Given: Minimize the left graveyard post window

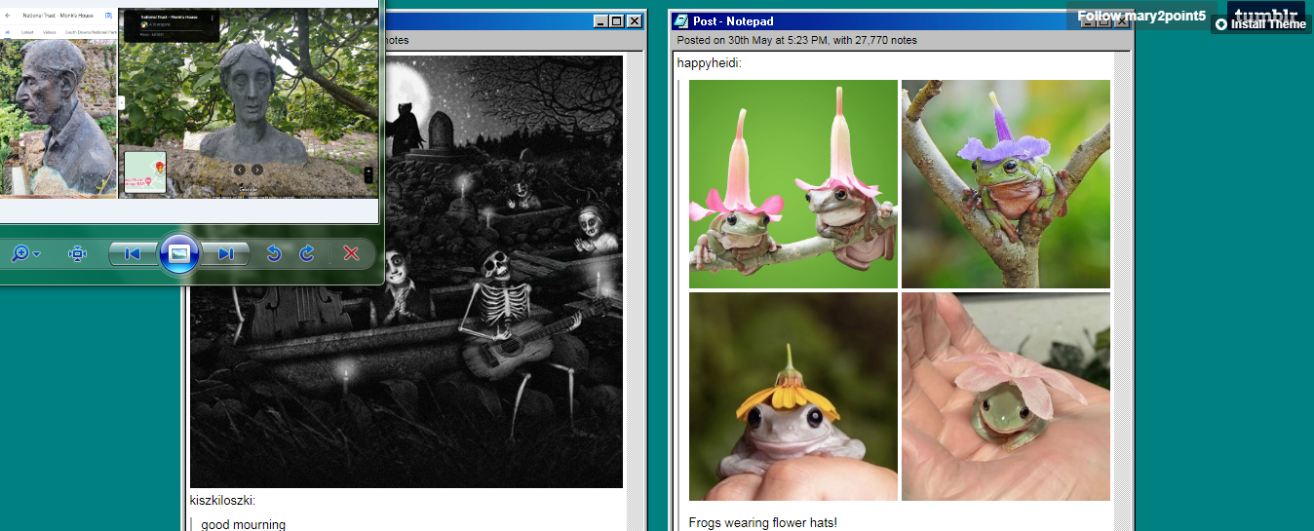Looking at the screenshot, I should coord(600,21).
